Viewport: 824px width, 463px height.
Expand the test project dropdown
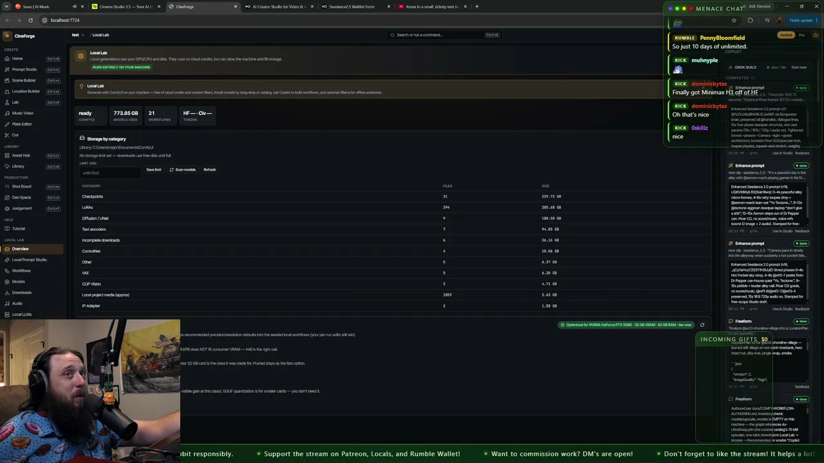[77, 35]
